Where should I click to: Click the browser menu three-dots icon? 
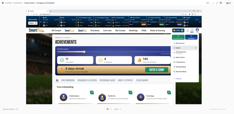click(198, 14)
